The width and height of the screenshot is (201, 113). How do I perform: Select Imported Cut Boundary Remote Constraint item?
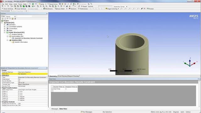click(29, 38)
